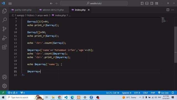The width and height of the screenshot is (177, 100).
Task: Click the weathclub2 command center search
Action: pyautogui.click(x=94, y=3)
